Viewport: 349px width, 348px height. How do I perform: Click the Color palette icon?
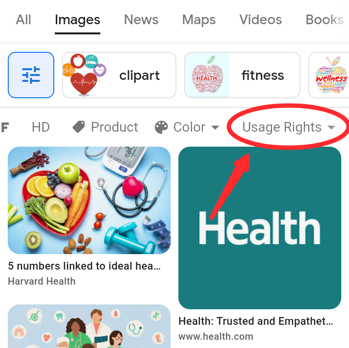point(161,127)
